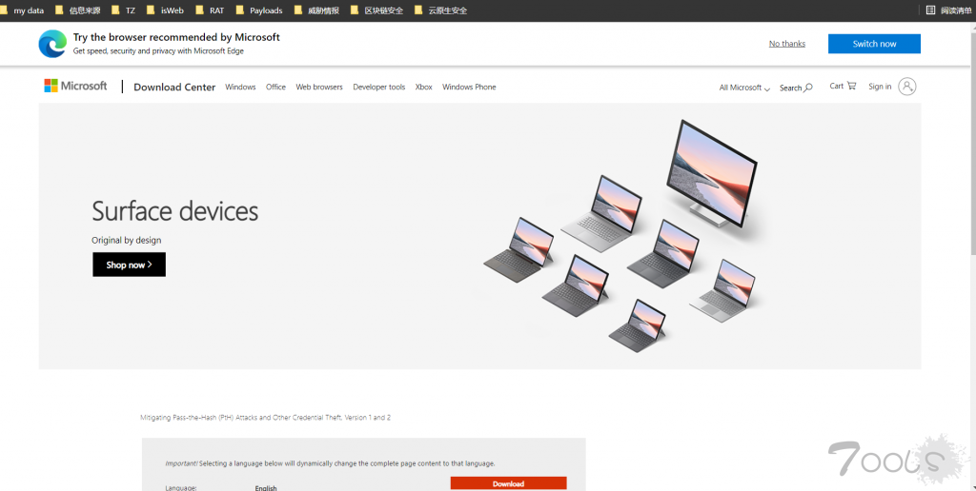Viewport: 976px width, 491px height.
Task: Select the Developer tools nav item
Action: pyautogui.click(x=379, y=87)
